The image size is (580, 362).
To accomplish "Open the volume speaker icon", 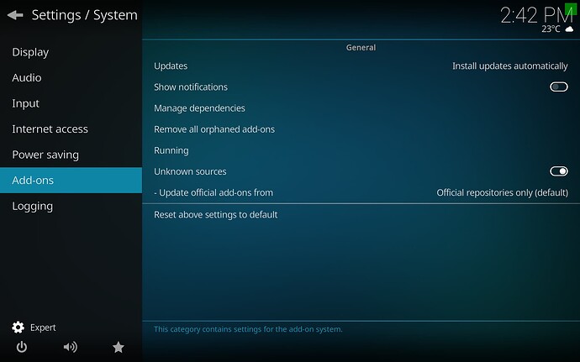I will point(71,347).
